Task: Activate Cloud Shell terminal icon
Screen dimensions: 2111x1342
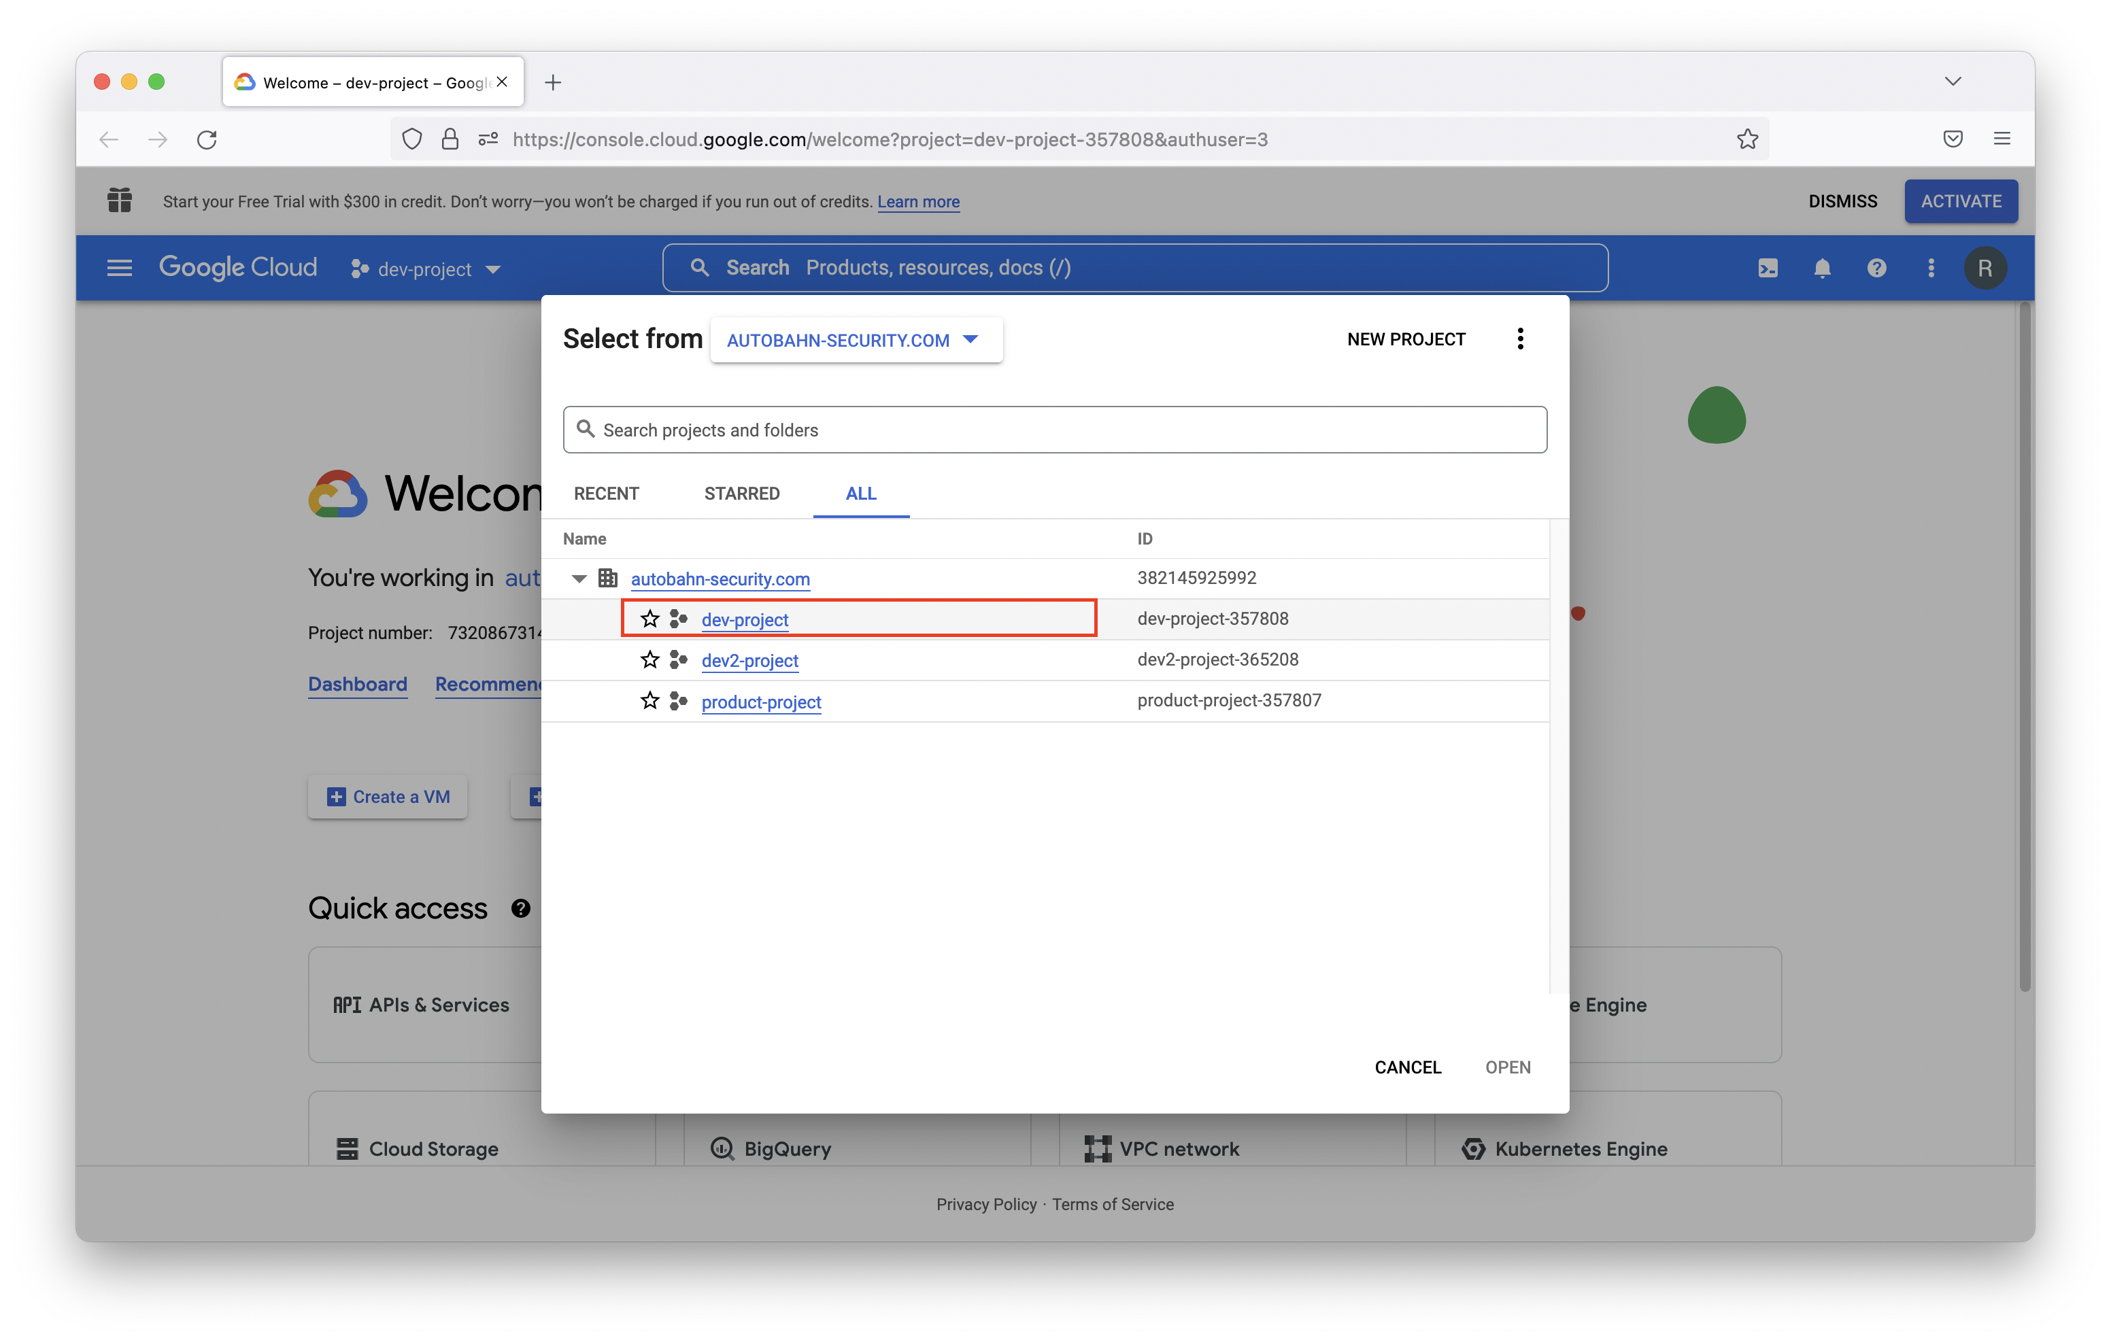Action: pos(1768,269)
